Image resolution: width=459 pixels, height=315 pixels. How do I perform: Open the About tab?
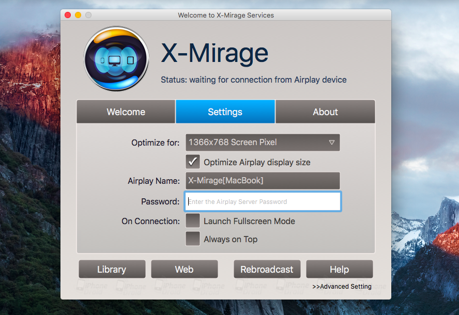[x=325, y=112]
